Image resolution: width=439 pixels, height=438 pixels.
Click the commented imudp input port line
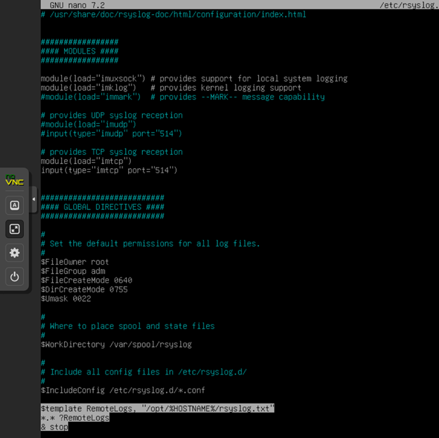111,133
